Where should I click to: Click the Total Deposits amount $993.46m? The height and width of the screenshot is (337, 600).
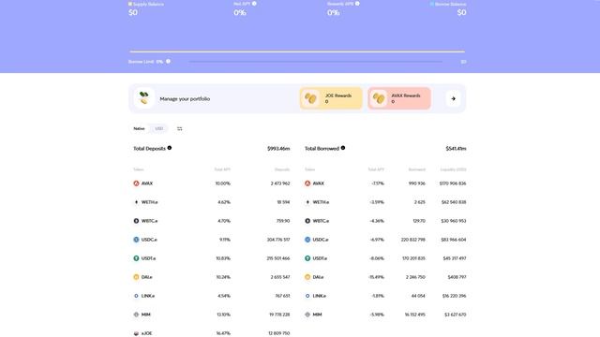pos(278,149)
